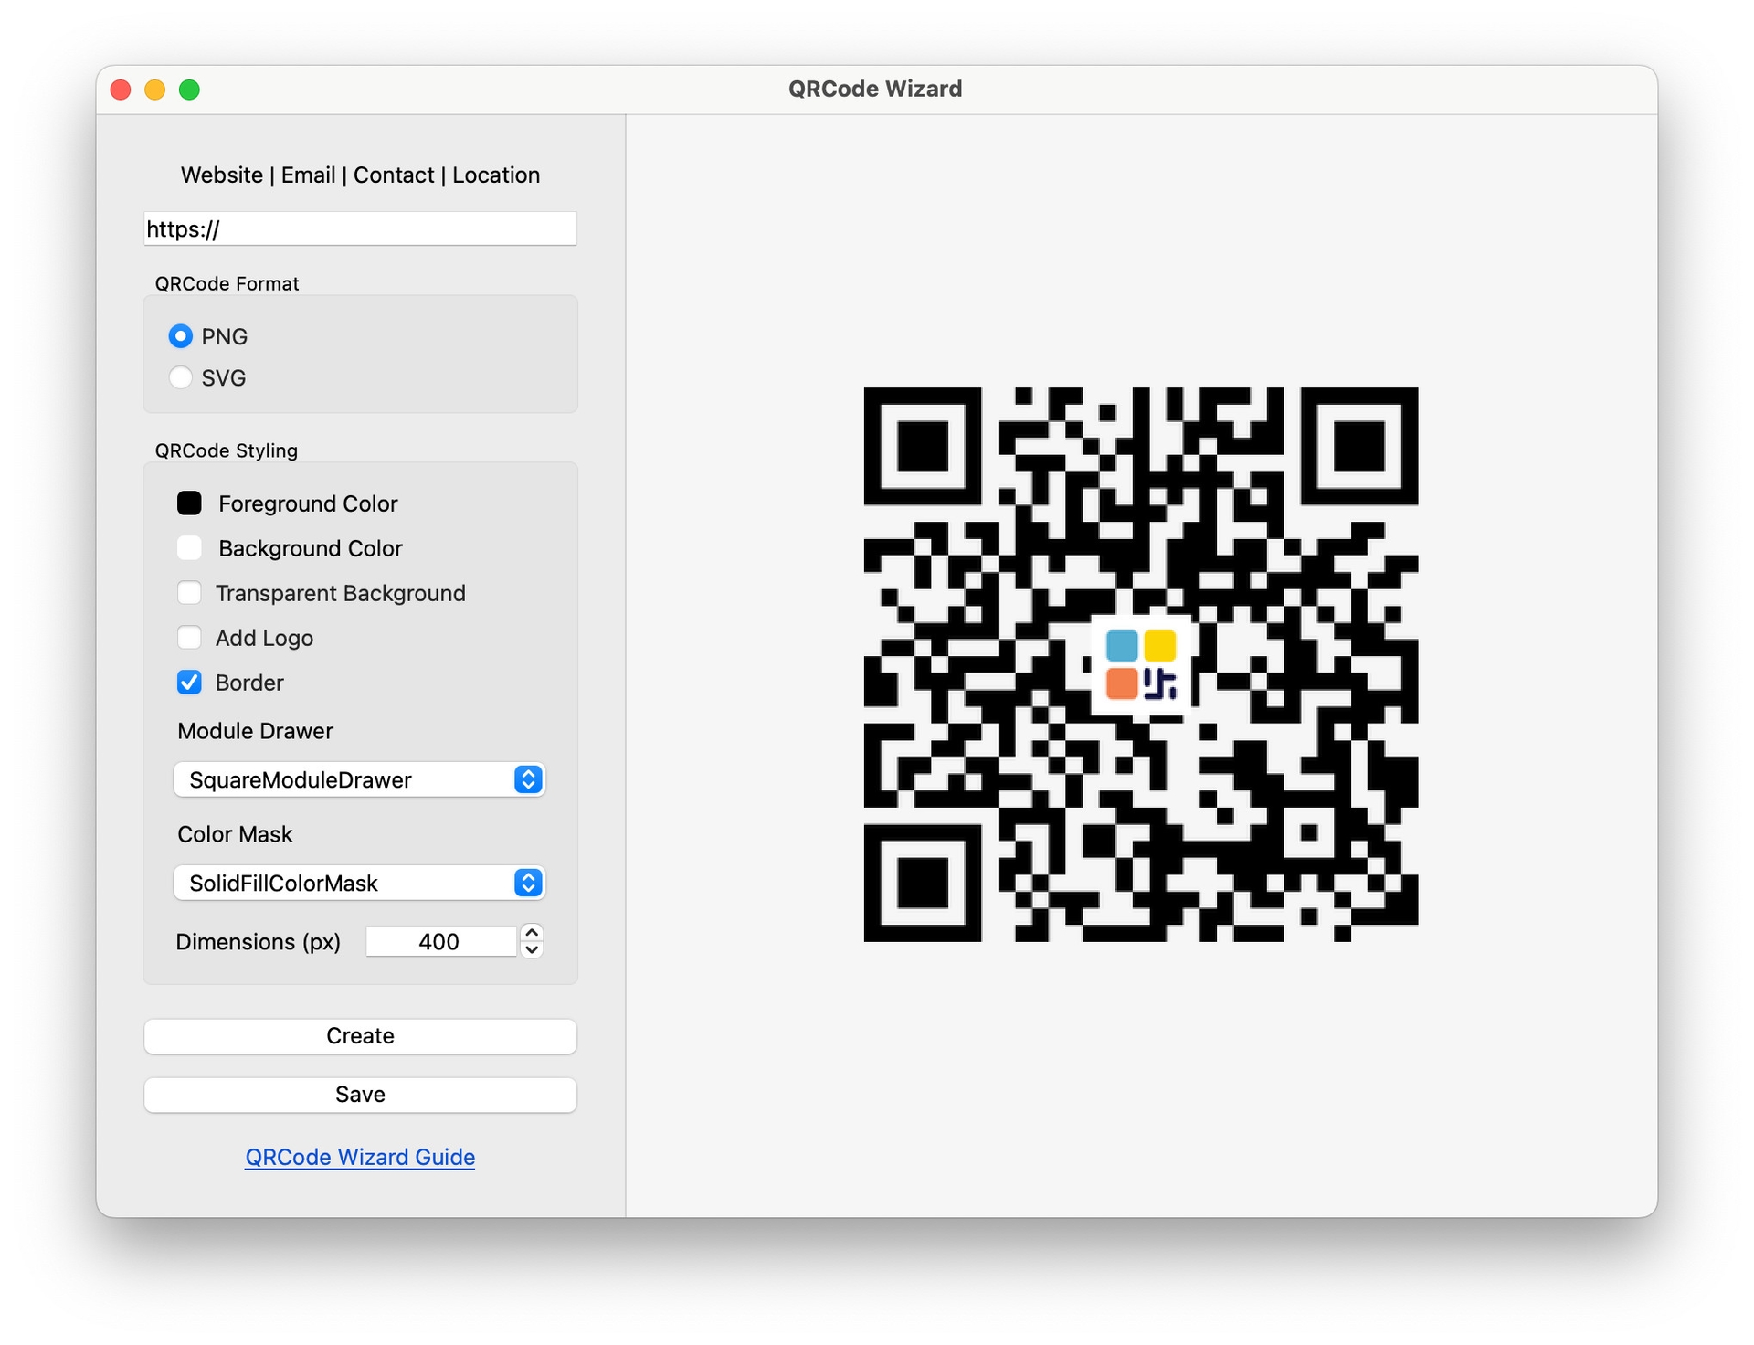Click the Website | Email | Contact | Location text

[360, 175]
